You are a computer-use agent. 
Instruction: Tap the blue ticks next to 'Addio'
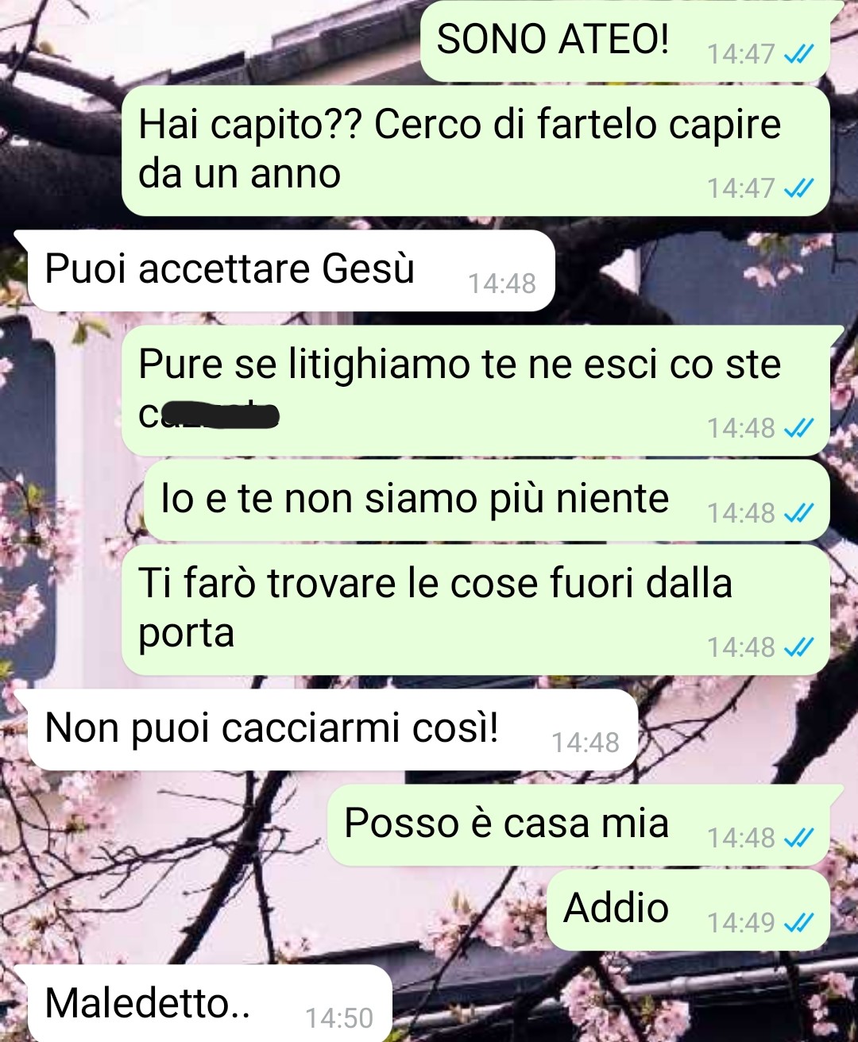(798, 922)
